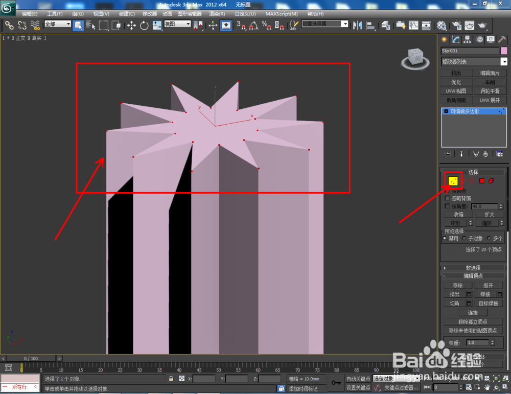Image resolution: width=511 pixels, height=394 pixels.
Task: Click the Render teapot icon
Action: click(x=482, y=25)
